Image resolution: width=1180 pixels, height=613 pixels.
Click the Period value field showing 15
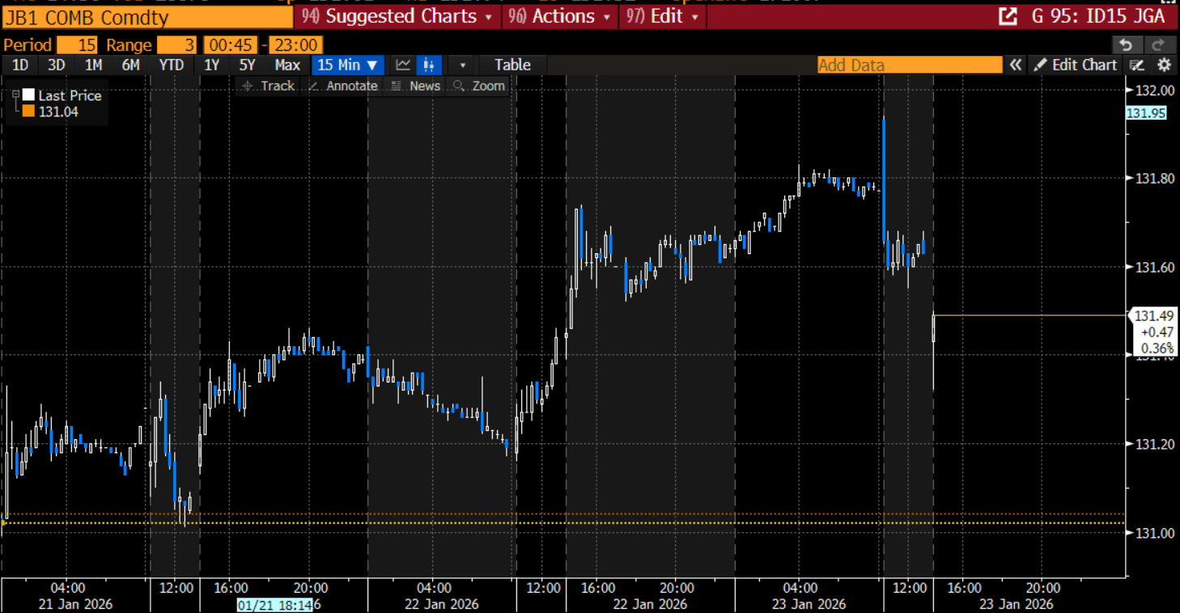[76, 45]
